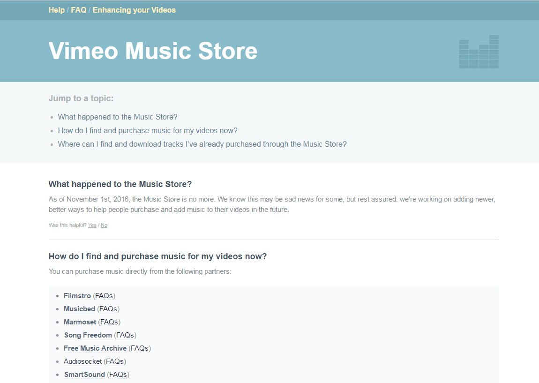Open Enhancing your Videos breadcrumb
Viewport: 539px width, 383px height.
tap(134, 10)
